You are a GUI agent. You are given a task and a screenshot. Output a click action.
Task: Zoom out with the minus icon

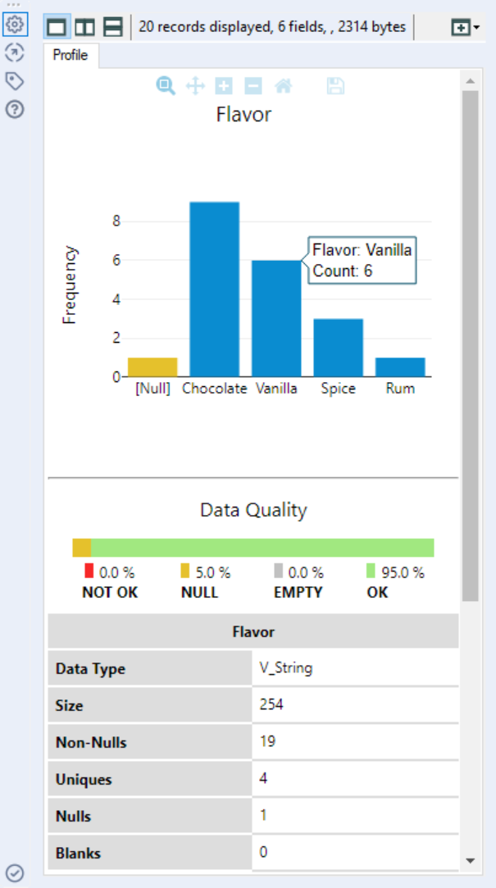(253, 85)
